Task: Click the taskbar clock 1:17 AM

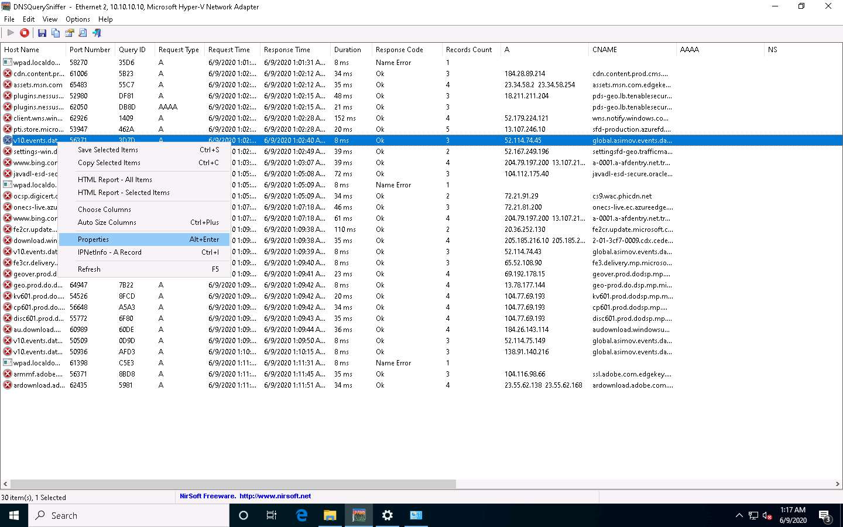Action: pyautogui.click(x=793, y=515)
